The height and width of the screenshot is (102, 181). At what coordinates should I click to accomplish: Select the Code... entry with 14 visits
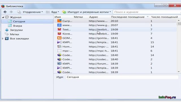coord(115,55)
